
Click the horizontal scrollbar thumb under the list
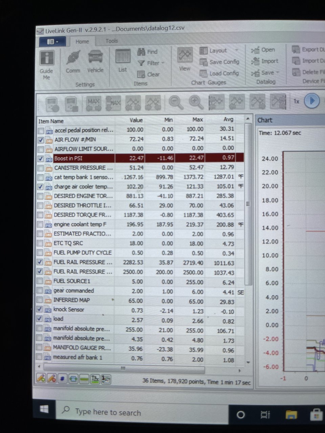click(124, 369)
